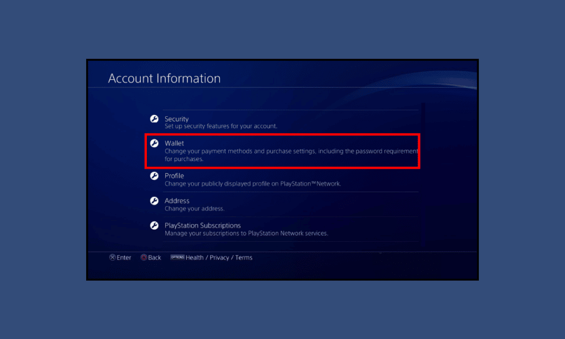Click the wrench icon beside Security
565x339 pixels.
(x=154, y=119)
